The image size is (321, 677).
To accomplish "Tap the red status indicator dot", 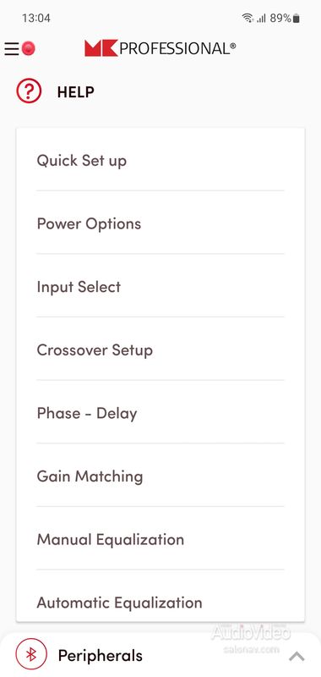I will [x=28, y=49].
